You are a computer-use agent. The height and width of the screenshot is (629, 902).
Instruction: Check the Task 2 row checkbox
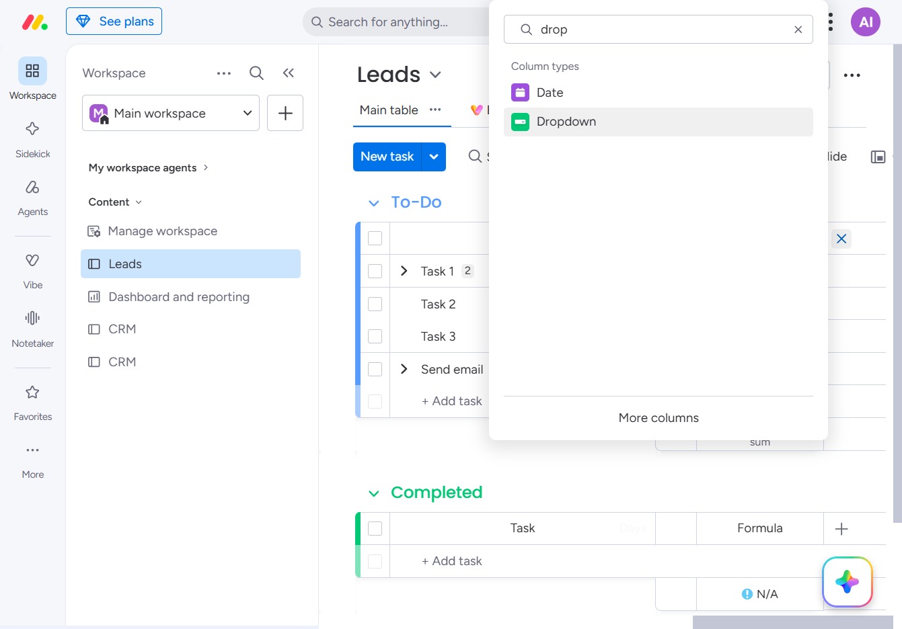[x=375, y=304]
